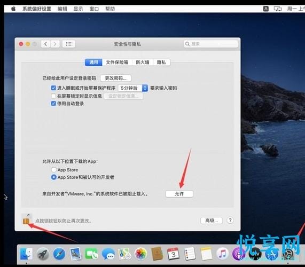Click the magnifier icon in search field
The height and width of the screenshot is (267, 305).
(187, 44)
